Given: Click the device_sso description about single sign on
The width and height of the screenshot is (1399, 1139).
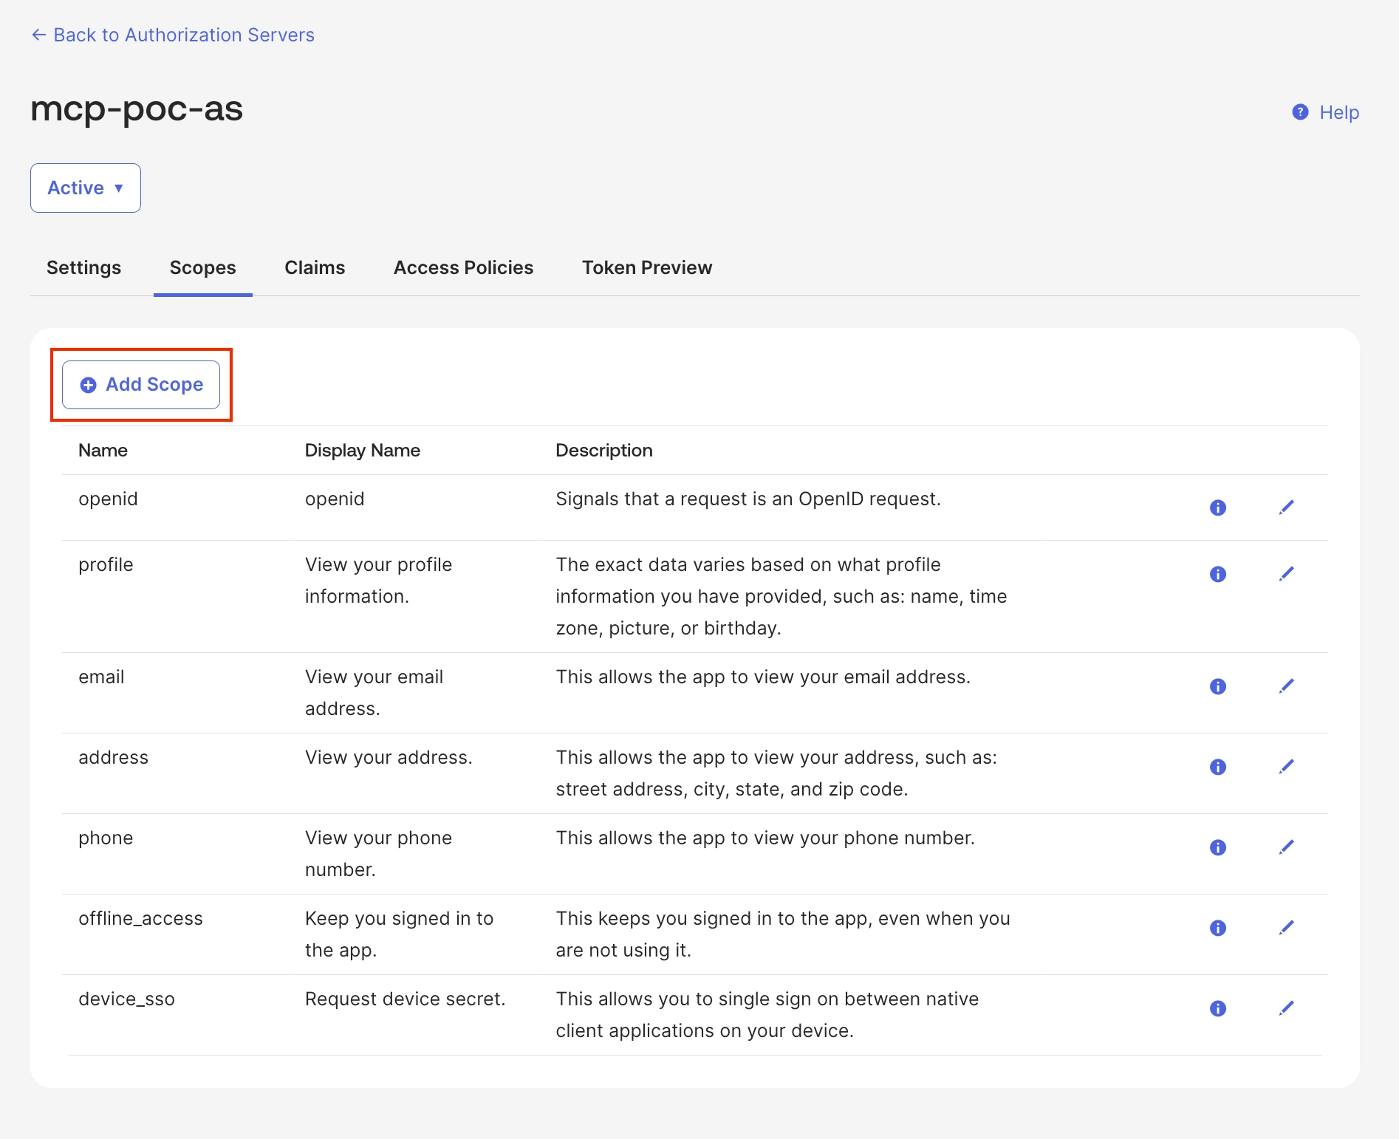Looking at the screenshot, I should coord(767,1015).
